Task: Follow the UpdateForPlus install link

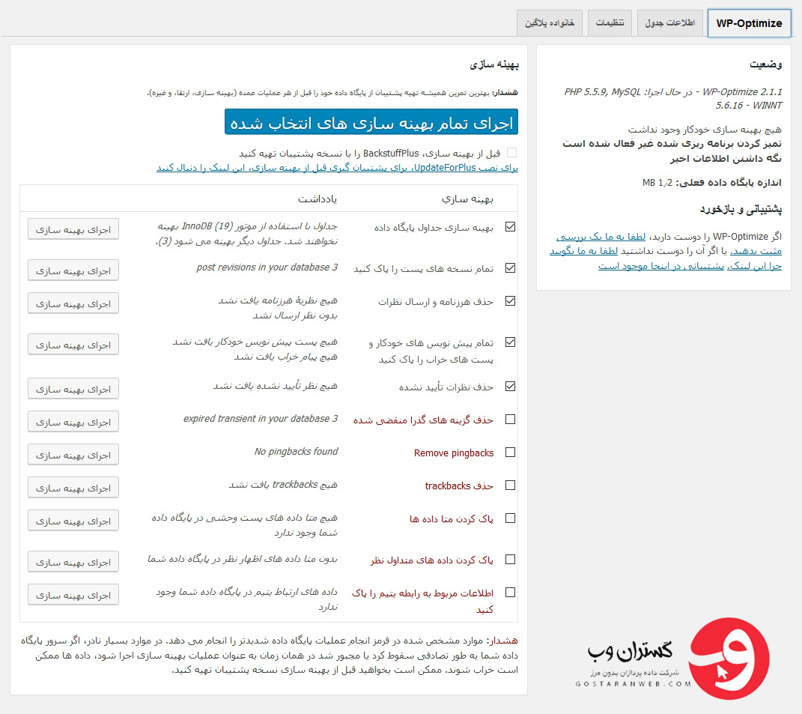Action: [x=337, y=168]
